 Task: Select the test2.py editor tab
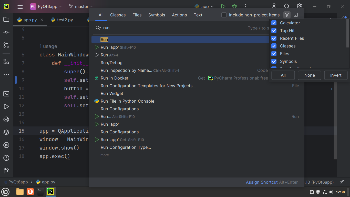pos(62,20)
